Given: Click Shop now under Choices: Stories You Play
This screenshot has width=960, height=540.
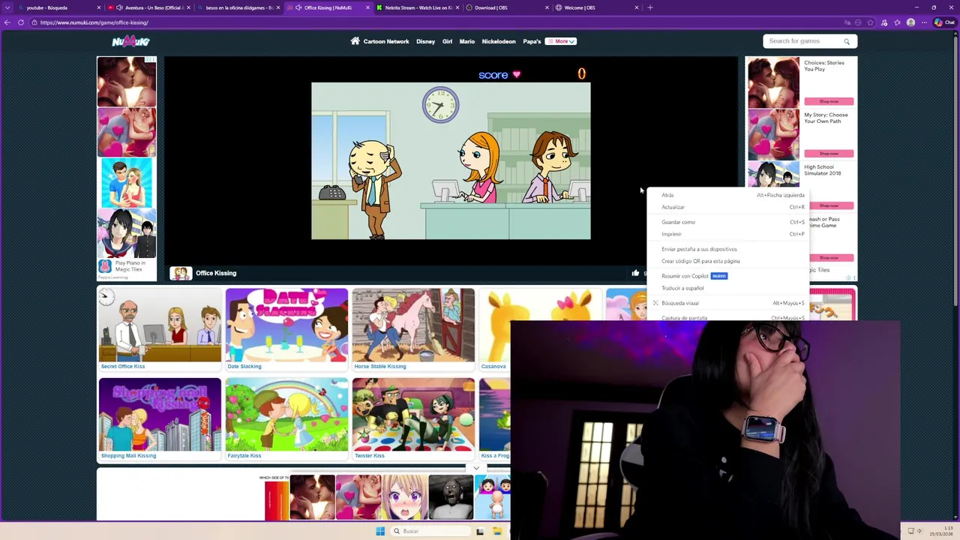Looking at the screenshot, I should 829,101.
